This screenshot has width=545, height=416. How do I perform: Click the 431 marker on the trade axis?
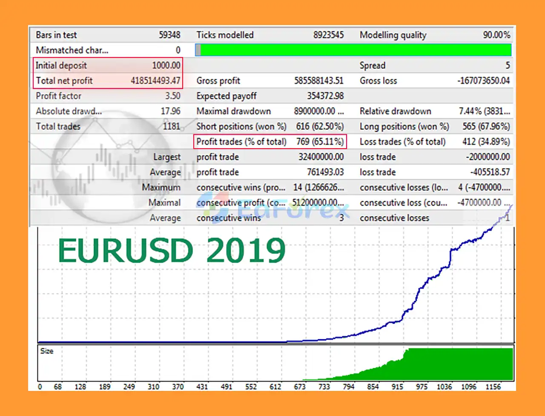[202, 387]
